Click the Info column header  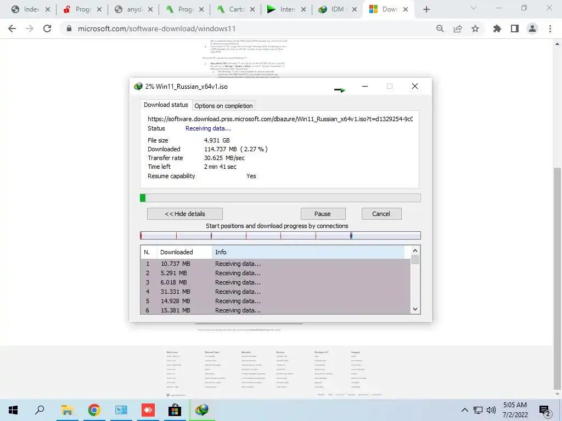click(308, 252)
